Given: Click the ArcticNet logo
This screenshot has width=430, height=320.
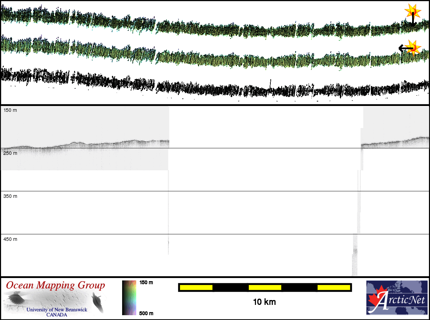Looking at the screenshot, I should pyautogui.click(x=397, y=298).
